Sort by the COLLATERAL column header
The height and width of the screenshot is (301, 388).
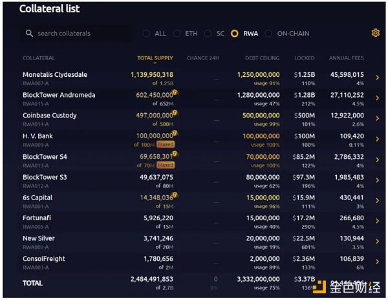(39, 58)
